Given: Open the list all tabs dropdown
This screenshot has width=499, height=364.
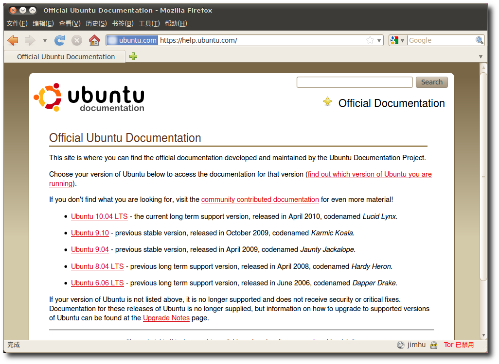Looking at the screenshot, I should [481, 56].
